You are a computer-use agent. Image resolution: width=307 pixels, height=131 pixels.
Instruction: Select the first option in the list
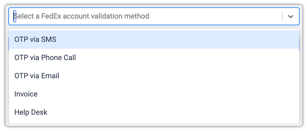35,39
